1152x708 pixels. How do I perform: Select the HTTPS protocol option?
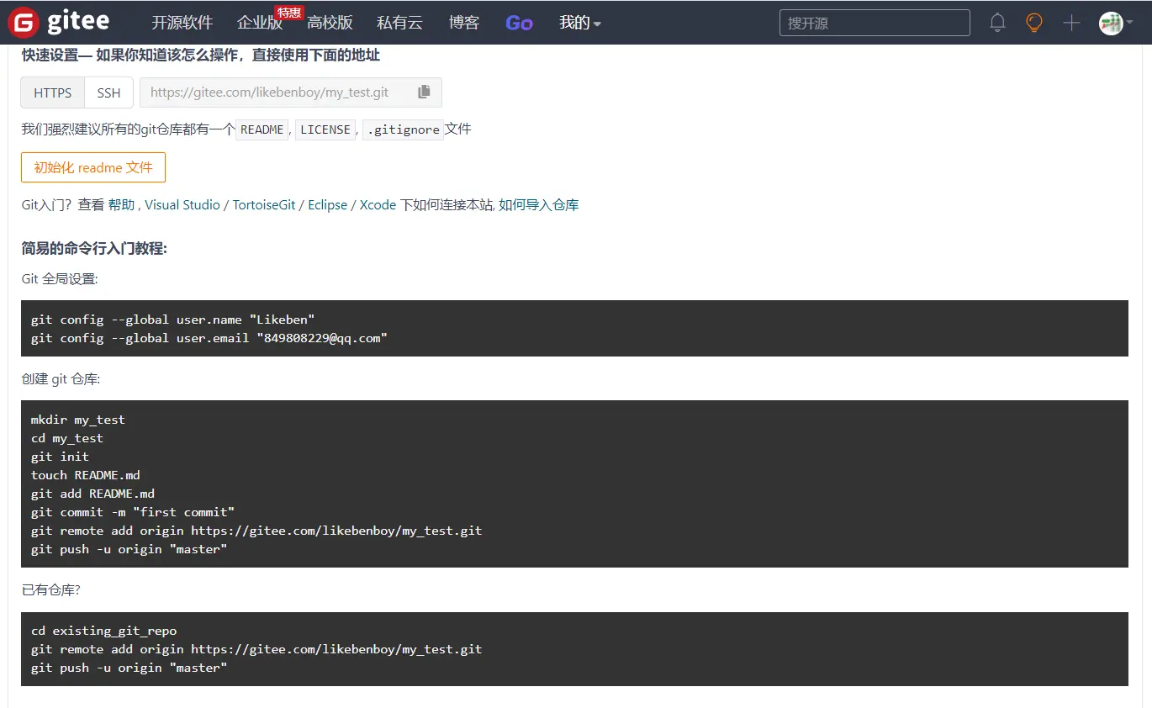tap(52, 92)
